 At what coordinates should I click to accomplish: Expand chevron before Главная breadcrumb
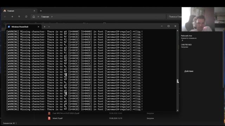[38, 17]
